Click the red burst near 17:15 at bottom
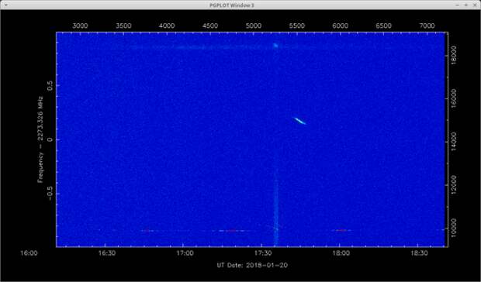 coord(232,231)
